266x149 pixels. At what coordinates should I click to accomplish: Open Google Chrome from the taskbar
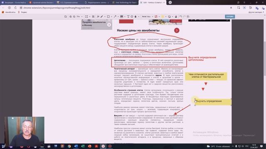coord(69,146)
